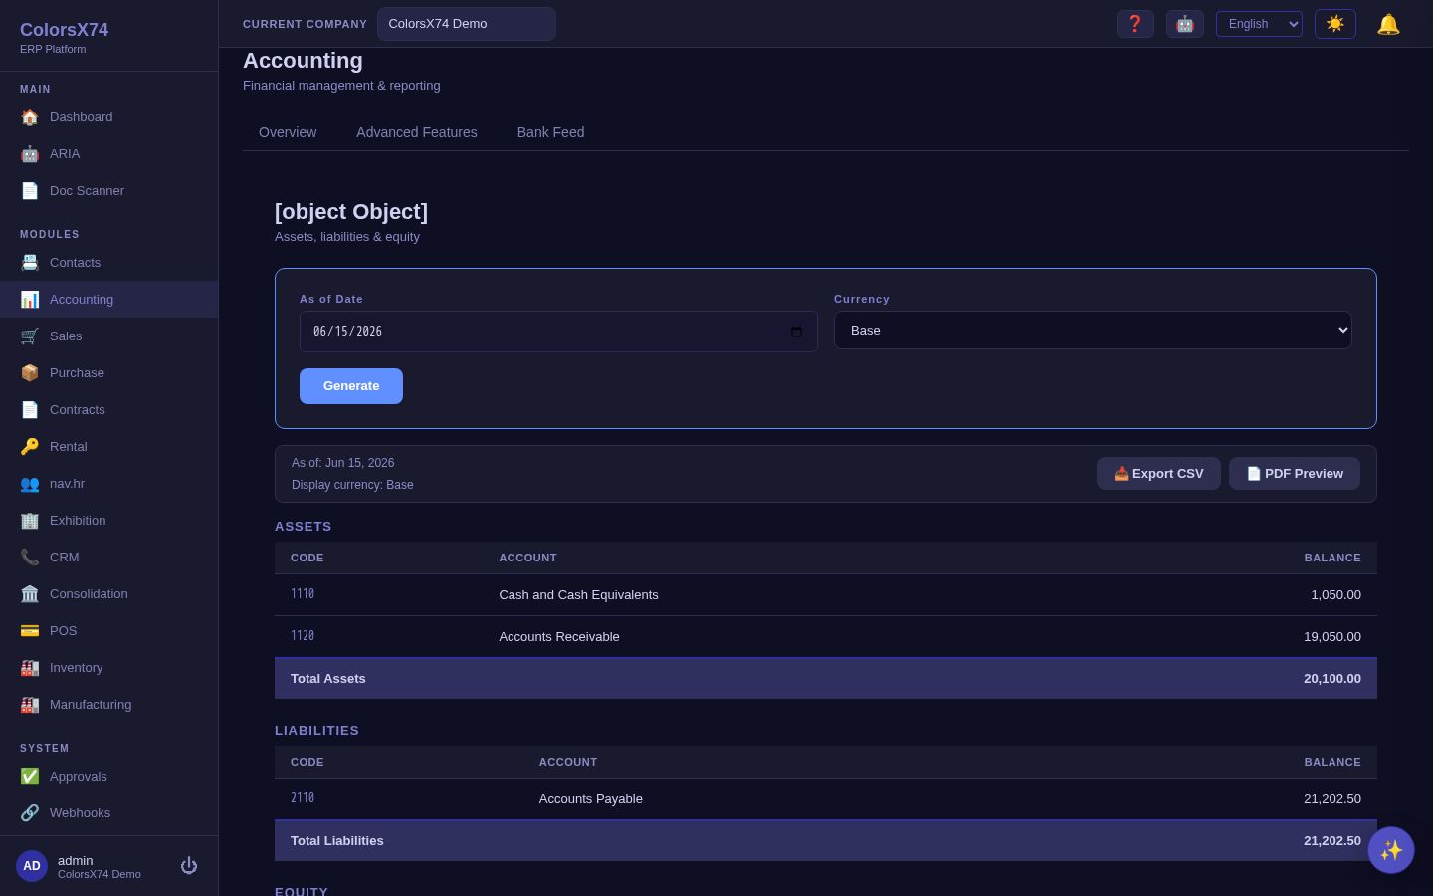Open Dashboard house icon in sidebar

[x=30, y=117]
